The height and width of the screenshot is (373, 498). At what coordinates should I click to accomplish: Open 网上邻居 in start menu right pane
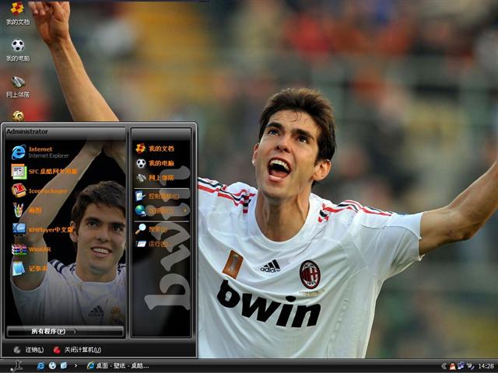(x=155, y=178)
